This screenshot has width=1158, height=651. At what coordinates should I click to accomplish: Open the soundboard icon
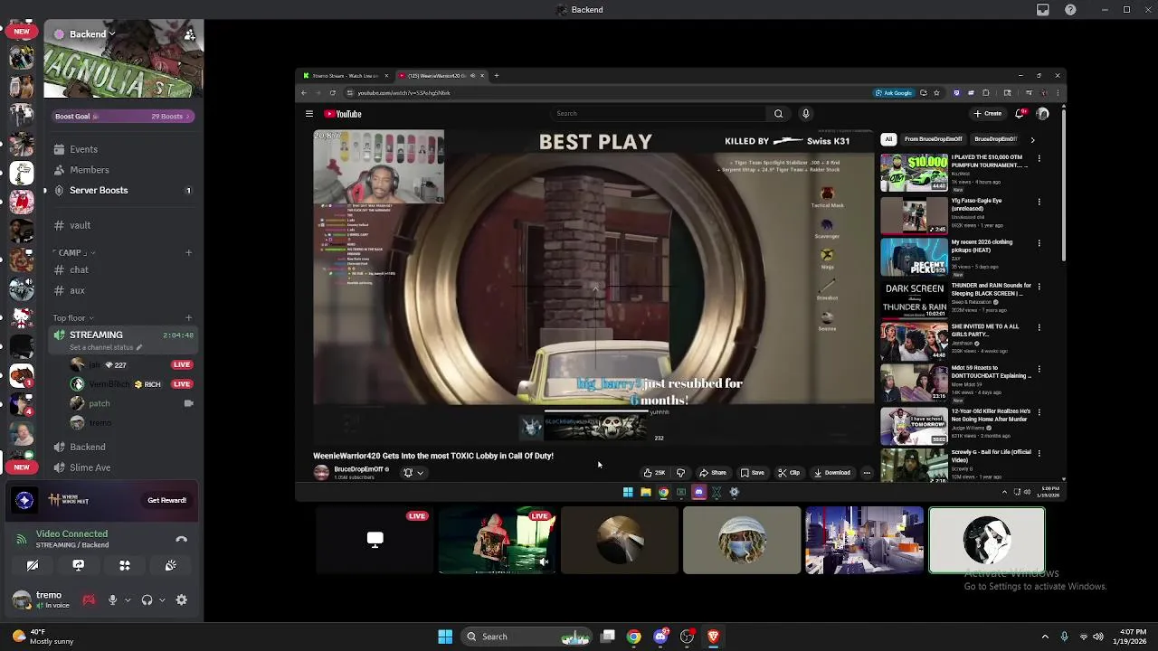(x=171, y=565)
